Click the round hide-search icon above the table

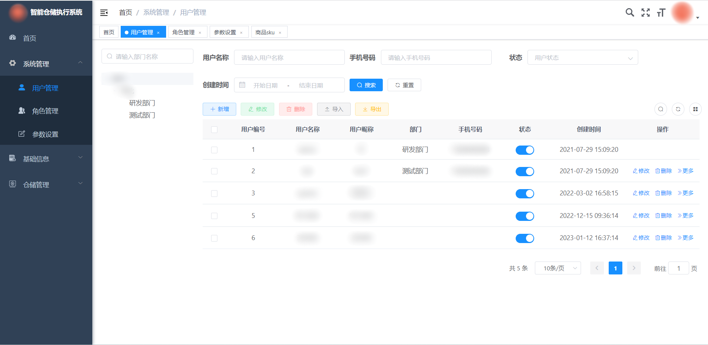pos(661,109)
